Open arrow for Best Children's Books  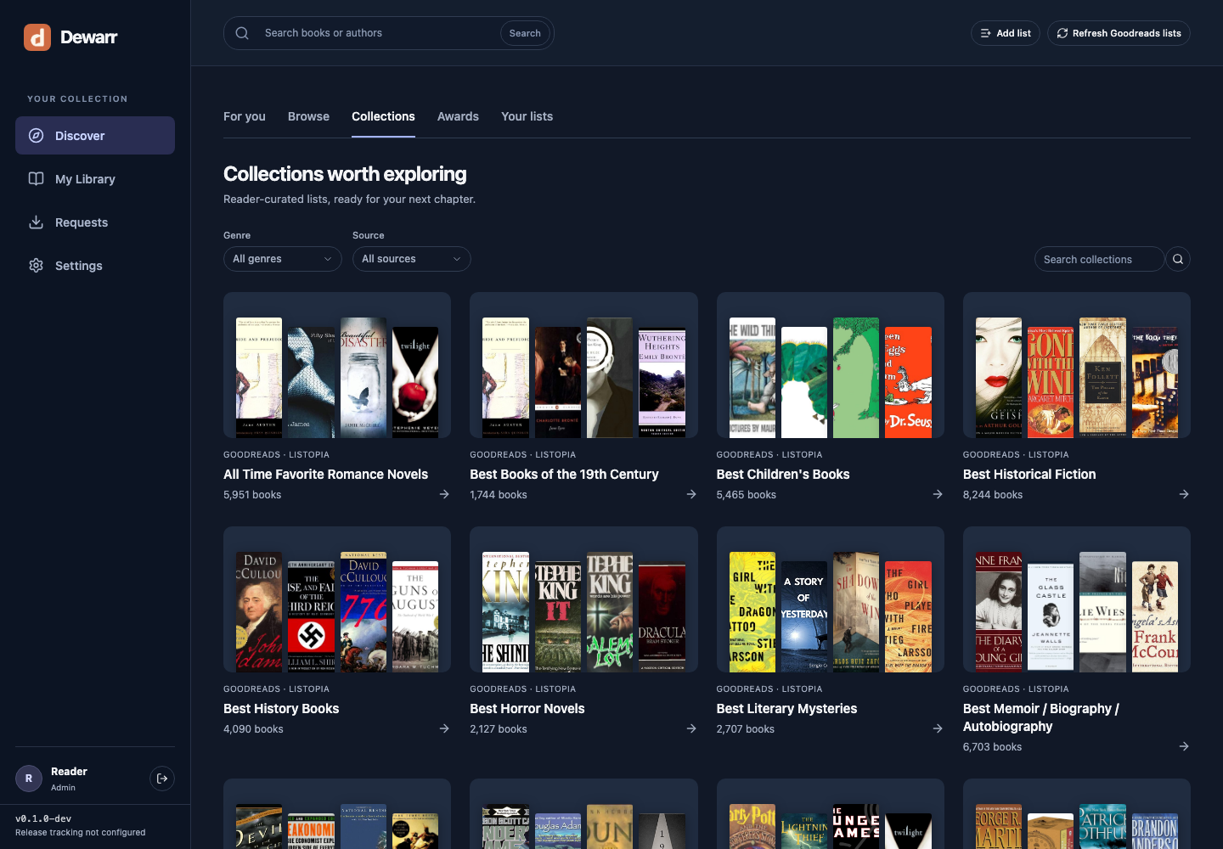tap(938, 494)
